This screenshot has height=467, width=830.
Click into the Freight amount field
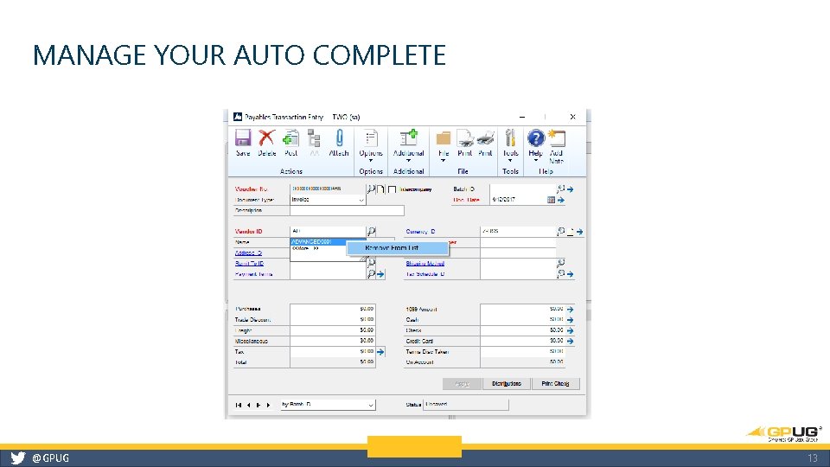(332, 330)
